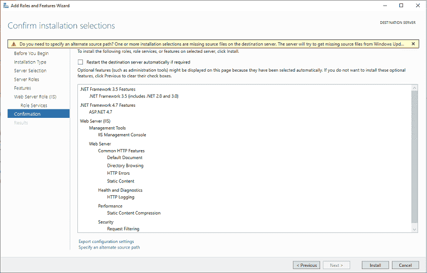Click the Install button

coord(375,265)
